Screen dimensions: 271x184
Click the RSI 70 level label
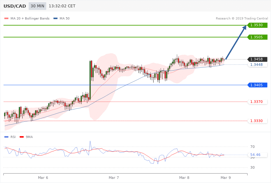pos(252,147)
